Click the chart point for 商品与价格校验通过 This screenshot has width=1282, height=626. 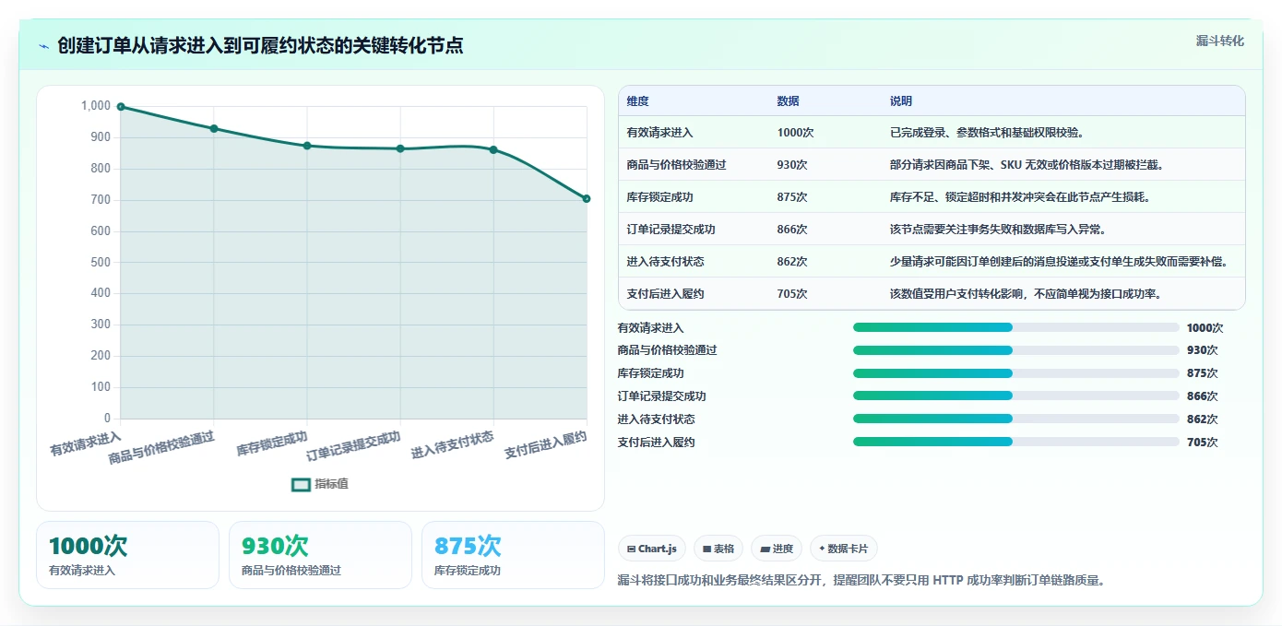pyautogui.click(x=214, y=129)
